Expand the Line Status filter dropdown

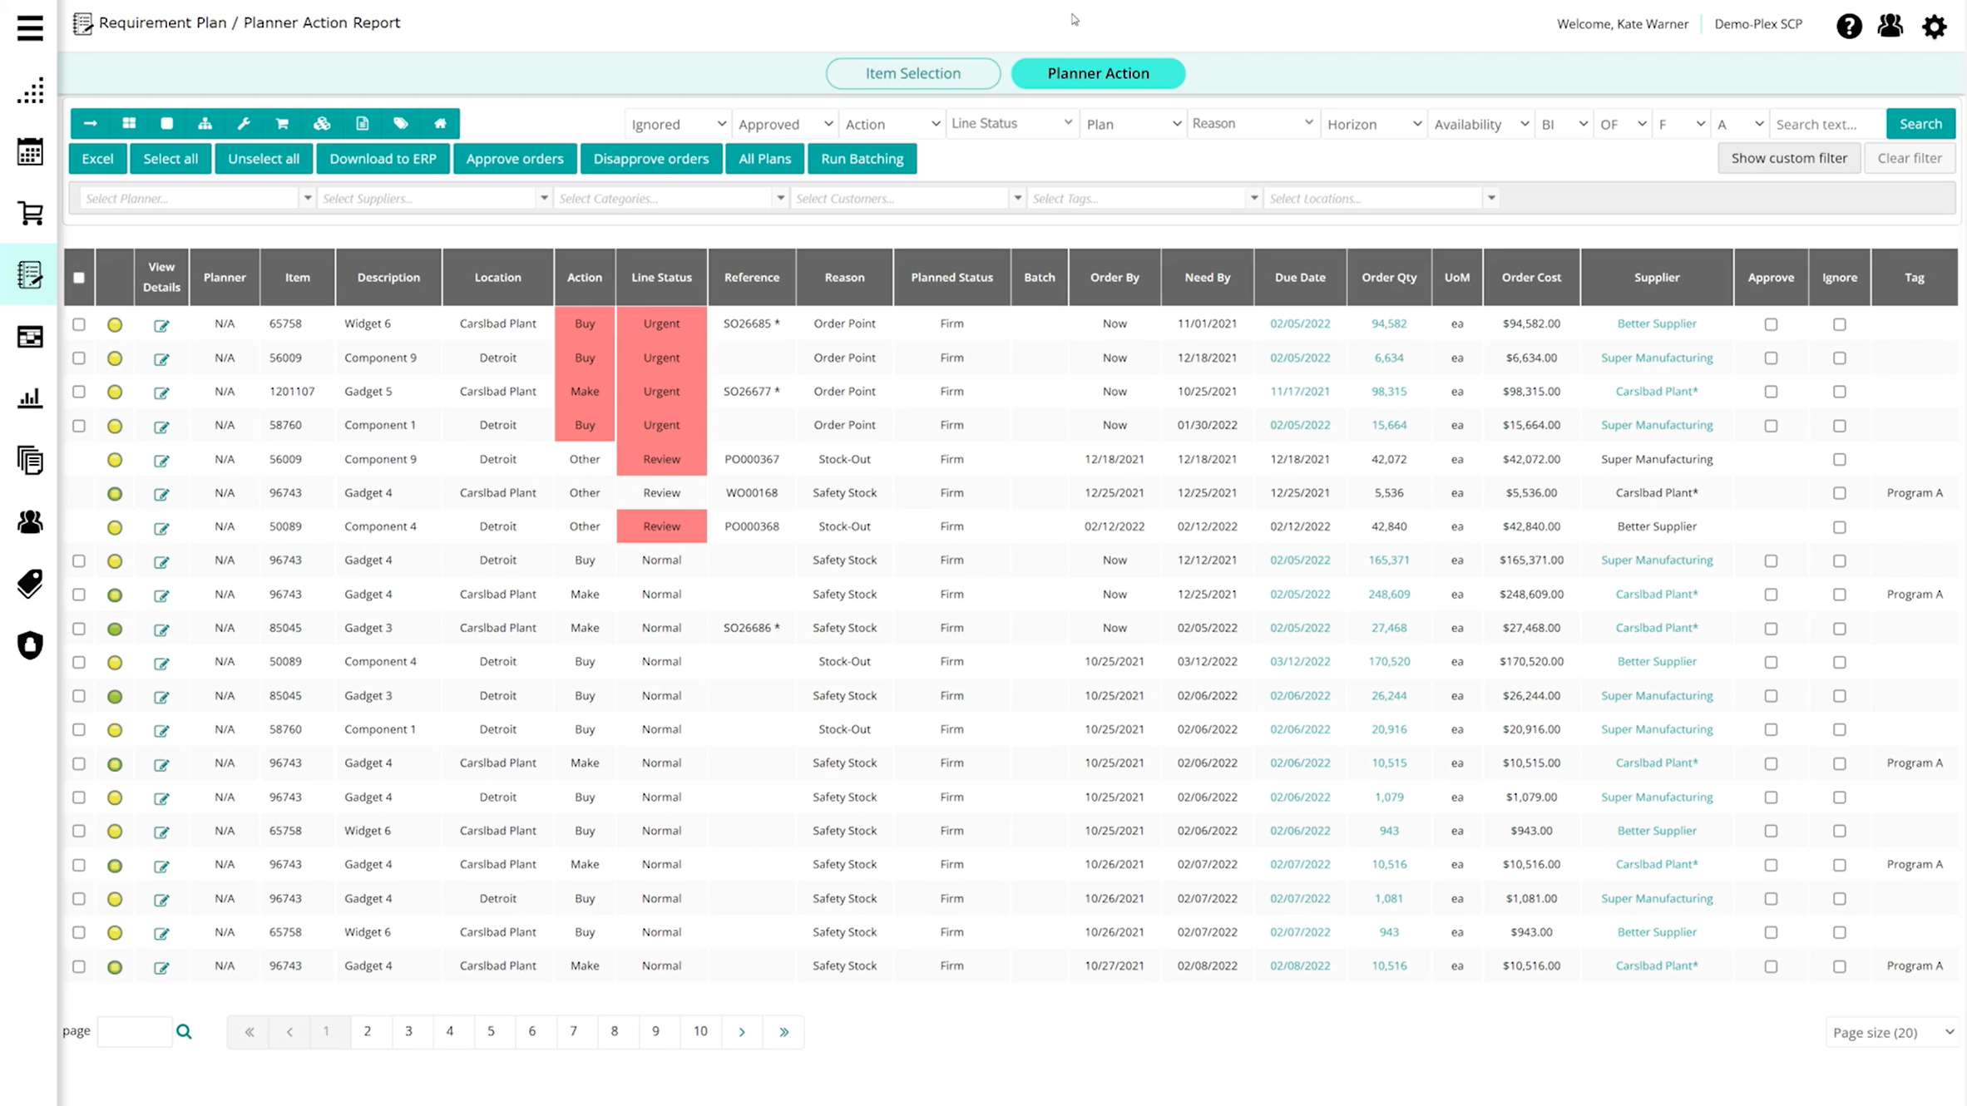(x=1011, y=123)
